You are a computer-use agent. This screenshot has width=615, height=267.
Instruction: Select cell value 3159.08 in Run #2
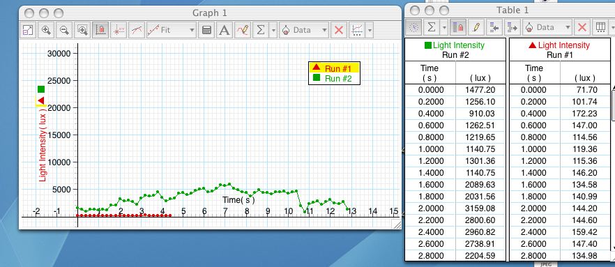point(480,208)
